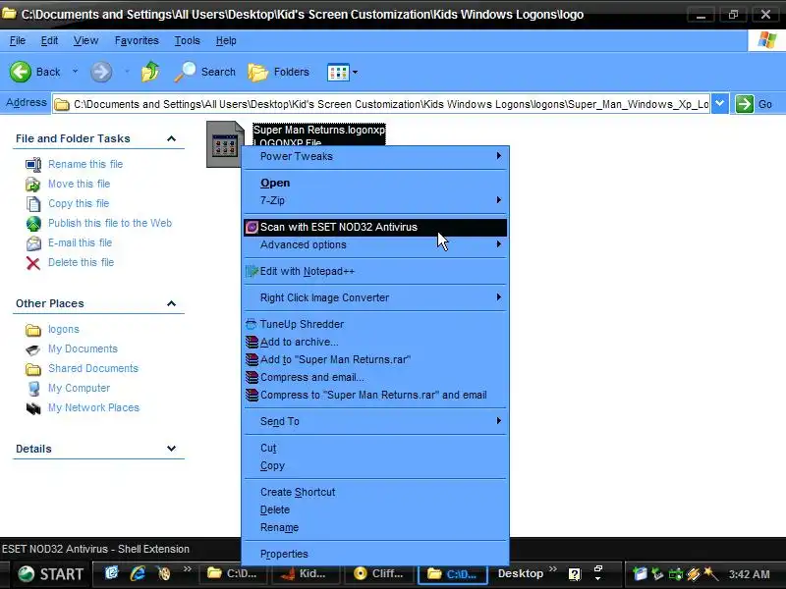Image resolution: width=786 pixels, height=589 pixels.
Task: Expand the Send To submenu
Action: [x=375, y=421]
